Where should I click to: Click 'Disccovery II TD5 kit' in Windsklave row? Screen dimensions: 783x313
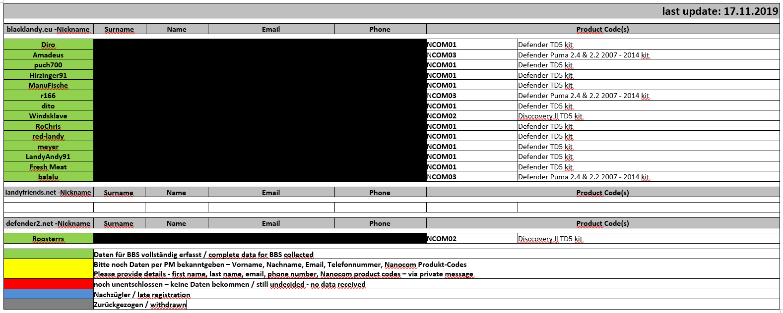coord(550,116)
